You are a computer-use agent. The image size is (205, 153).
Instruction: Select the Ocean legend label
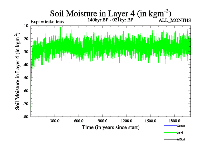pyautogui.click(x=181, y=126)
